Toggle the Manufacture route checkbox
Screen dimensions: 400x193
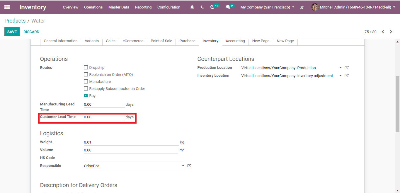click(86, 81)
